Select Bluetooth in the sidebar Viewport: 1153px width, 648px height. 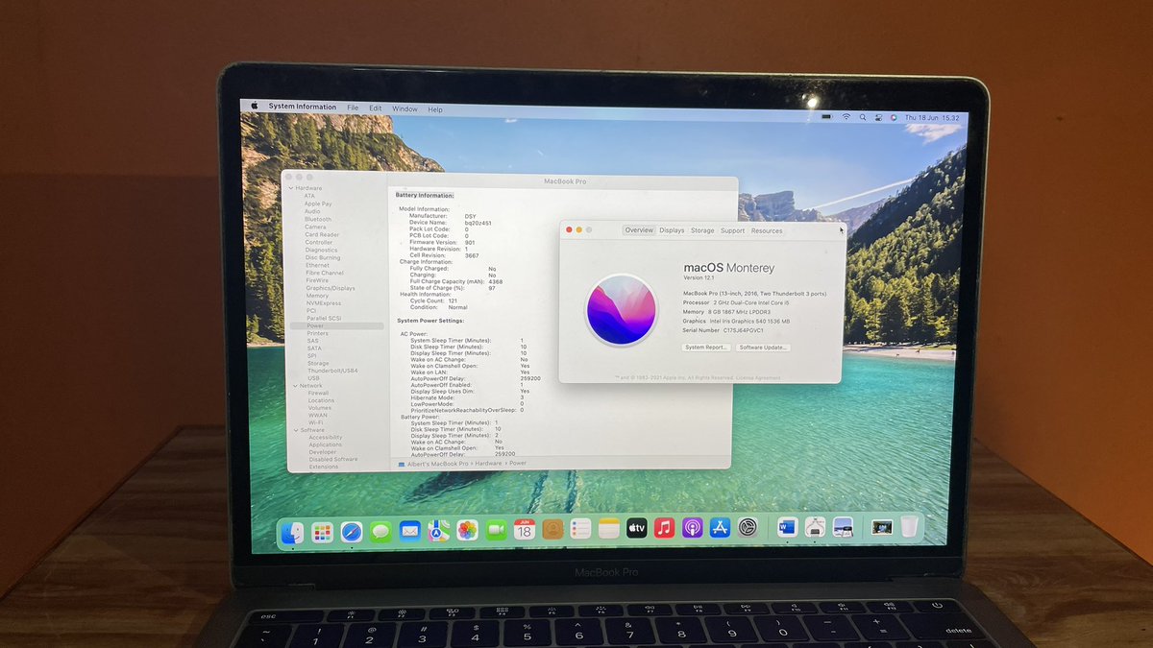tap(318, 219)
